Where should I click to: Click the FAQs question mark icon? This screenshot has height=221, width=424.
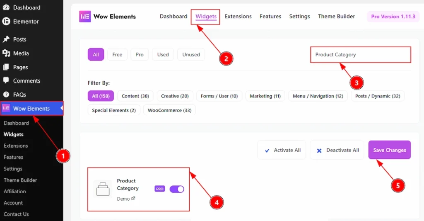(x=6, y=95)
